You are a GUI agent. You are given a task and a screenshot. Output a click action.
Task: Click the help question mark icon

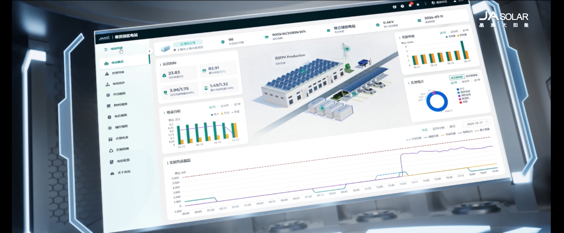coord(402,6)
